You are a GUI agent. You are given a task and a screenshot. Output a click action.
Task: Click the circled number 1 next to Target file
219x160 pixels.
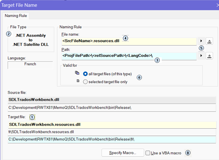32,117
